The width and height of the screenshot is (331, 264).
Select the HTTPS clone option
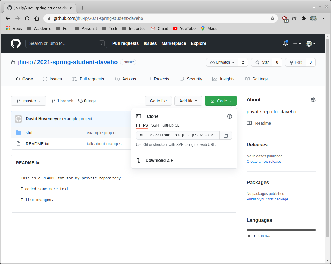[142, 125]
